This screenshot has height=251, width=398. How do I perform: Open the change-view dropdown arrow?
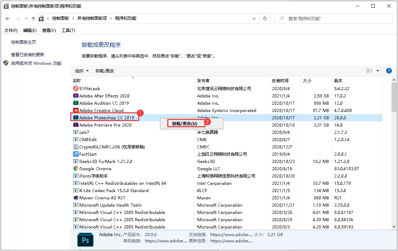click(x=378, y=70)
